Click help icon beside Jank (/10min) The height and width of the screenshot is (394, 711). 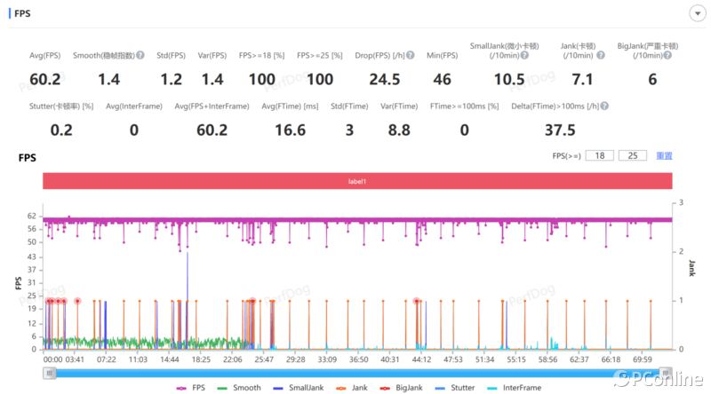click(x=592, y=56)
